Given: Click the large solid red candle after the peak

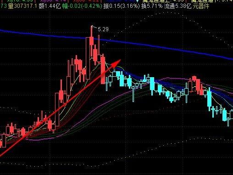Looking at the screenshot, I should point(103,70).
